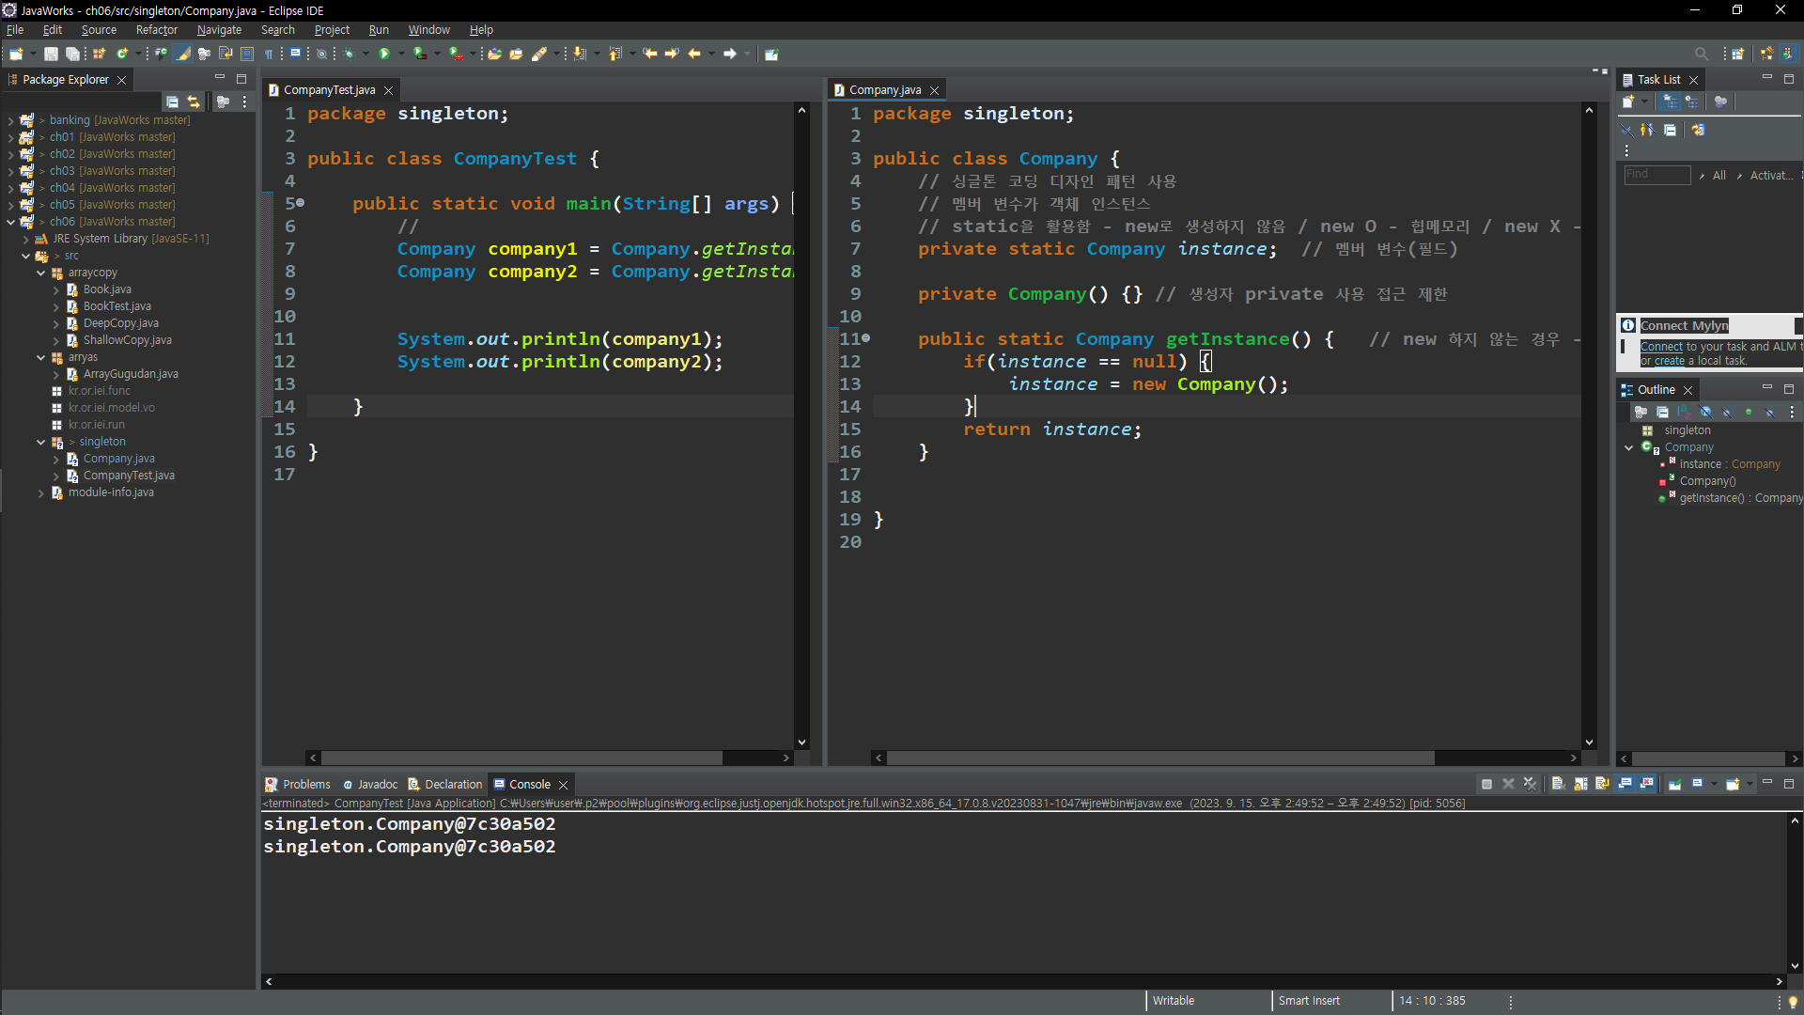The width and height of the screenshot is (1804, 1015).
Task: Click the Connect link in Mylyn notice
Action: tap(1660, 347)
